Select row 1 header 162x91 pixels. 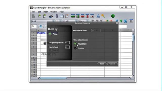click(x=34, y=33)
